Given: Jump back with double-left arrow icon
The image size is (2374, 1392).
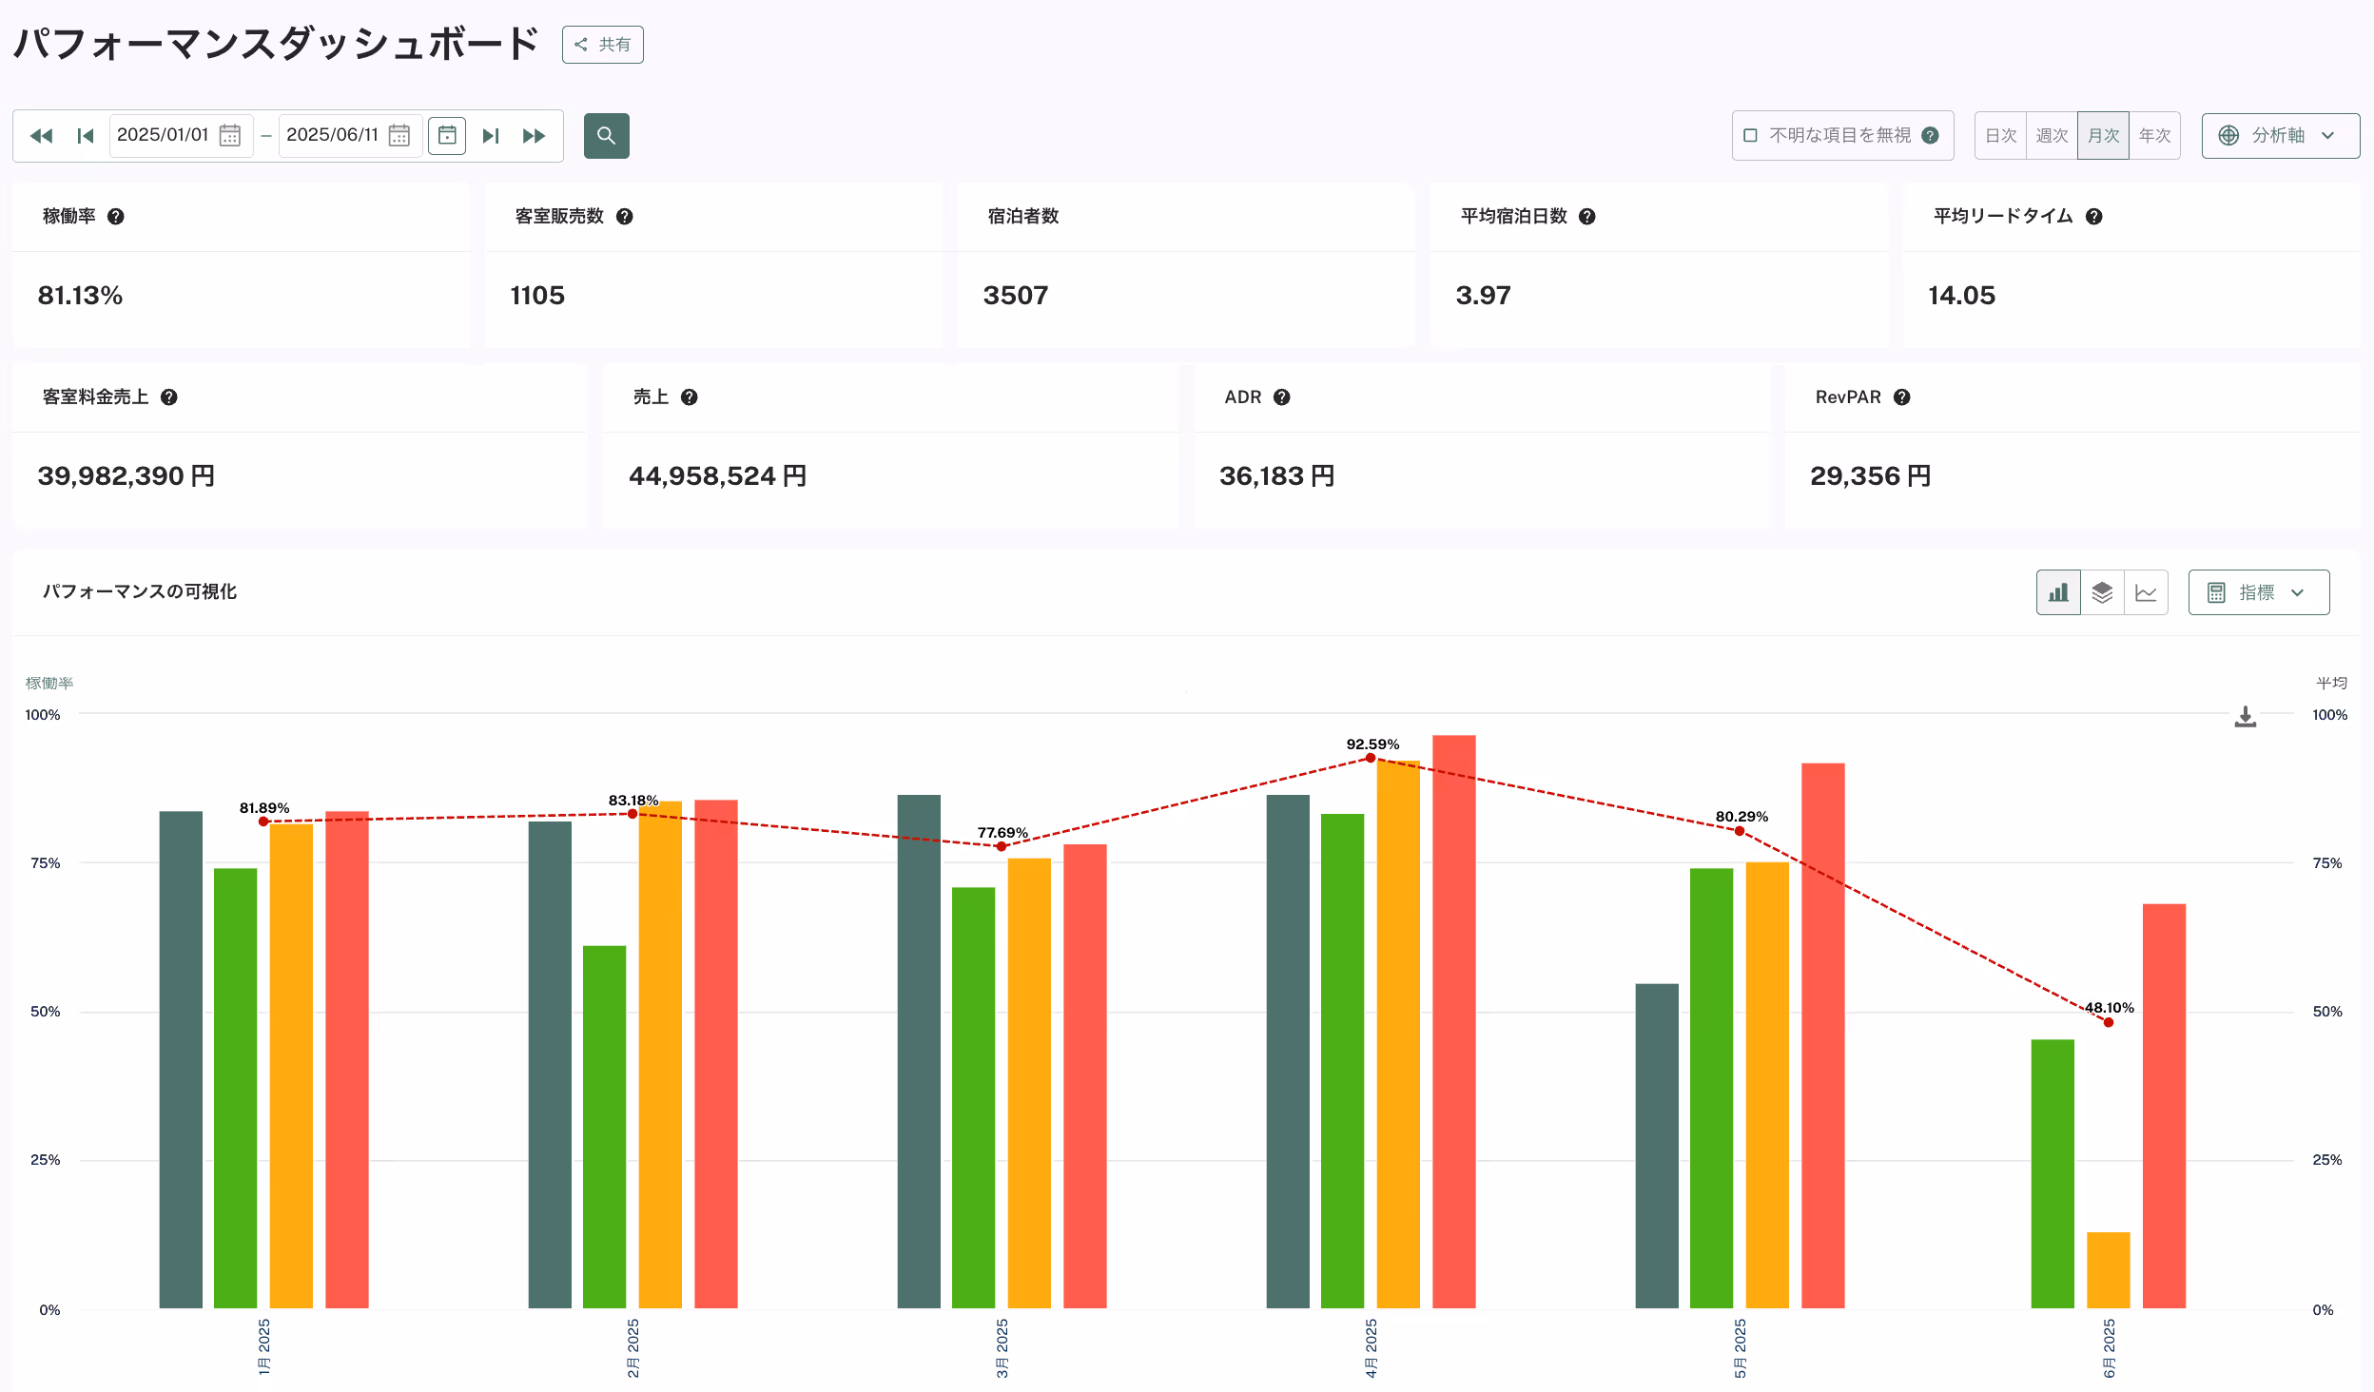Looking at the screenshot, I should (41, 136).
